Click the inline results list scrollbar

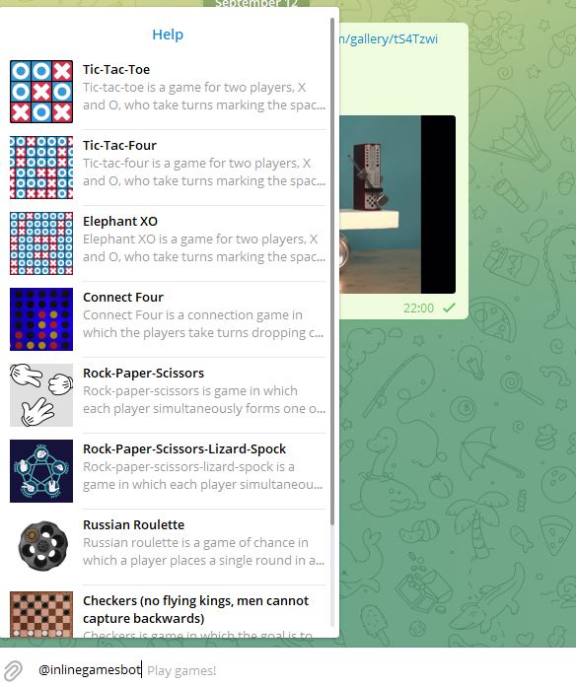tap(332, 271)
